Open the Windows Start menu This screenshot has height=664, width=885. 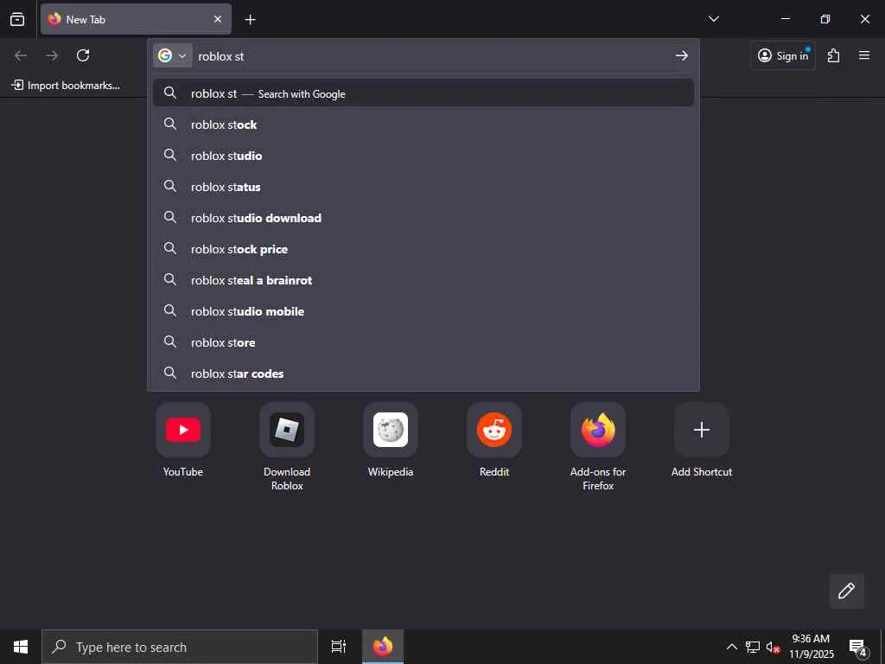pyautogui.click(x=21, y=647)
